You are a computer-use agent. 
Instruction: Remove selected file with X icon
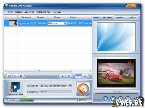[16, 76]
